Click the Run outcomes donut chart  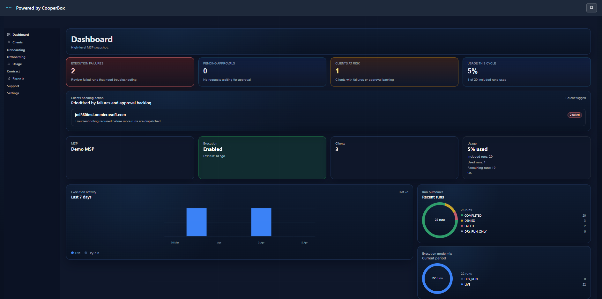tap(439, 220)
